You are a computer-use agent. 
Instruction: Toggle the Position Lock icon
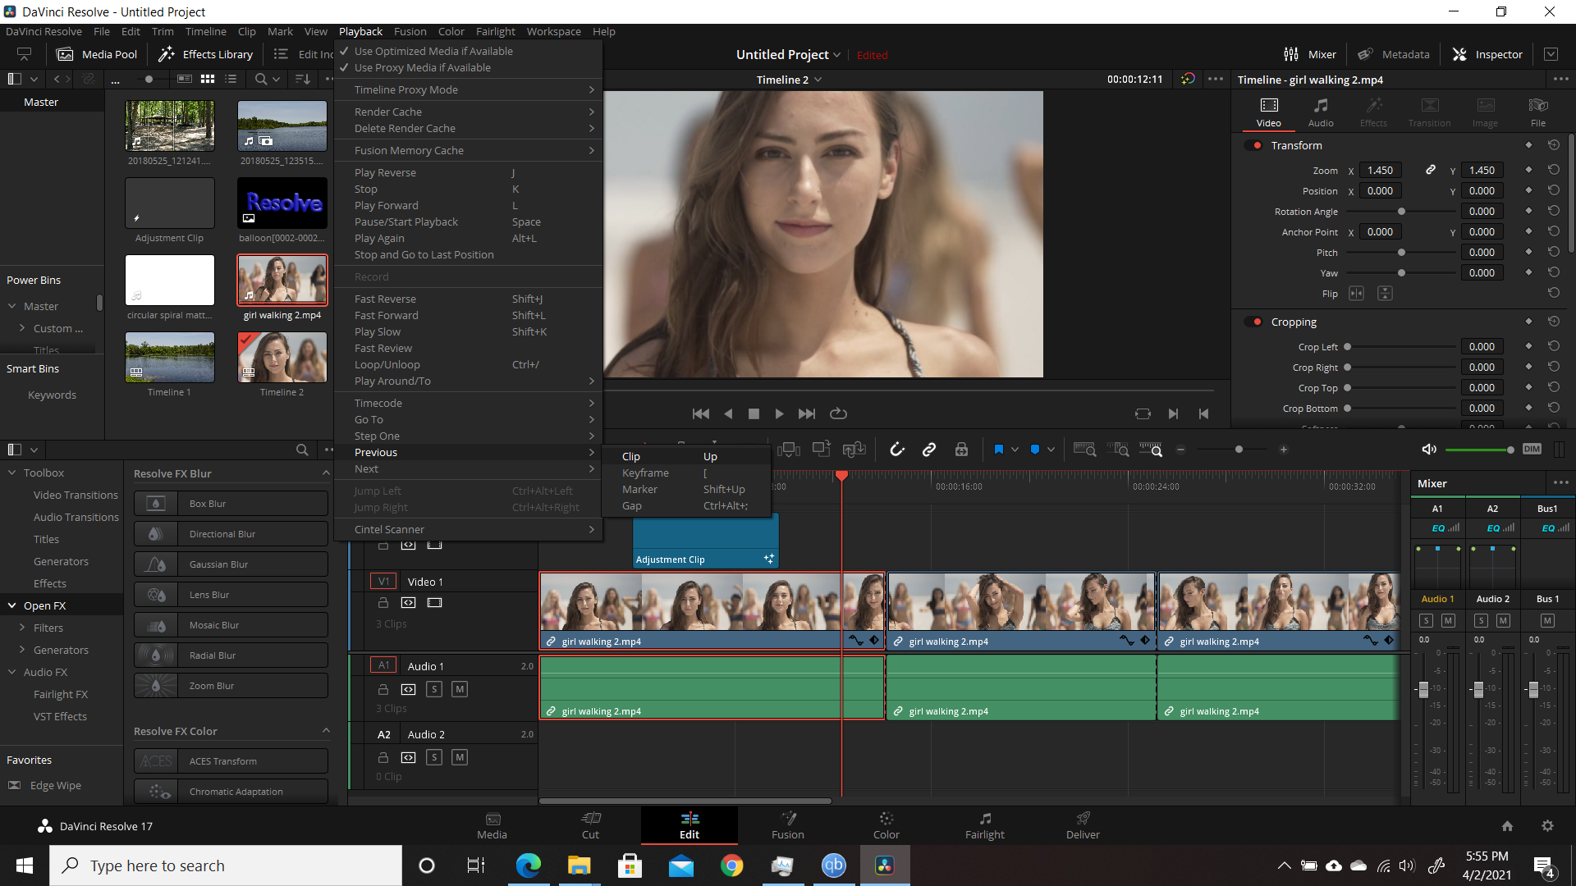(x=961, y=450)
